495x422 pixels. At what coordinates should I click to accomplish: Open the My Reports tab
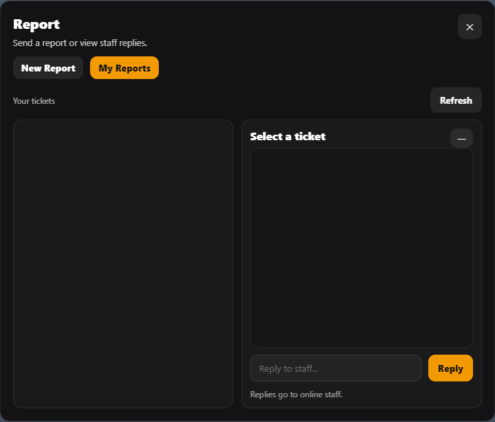click(124, 68)
